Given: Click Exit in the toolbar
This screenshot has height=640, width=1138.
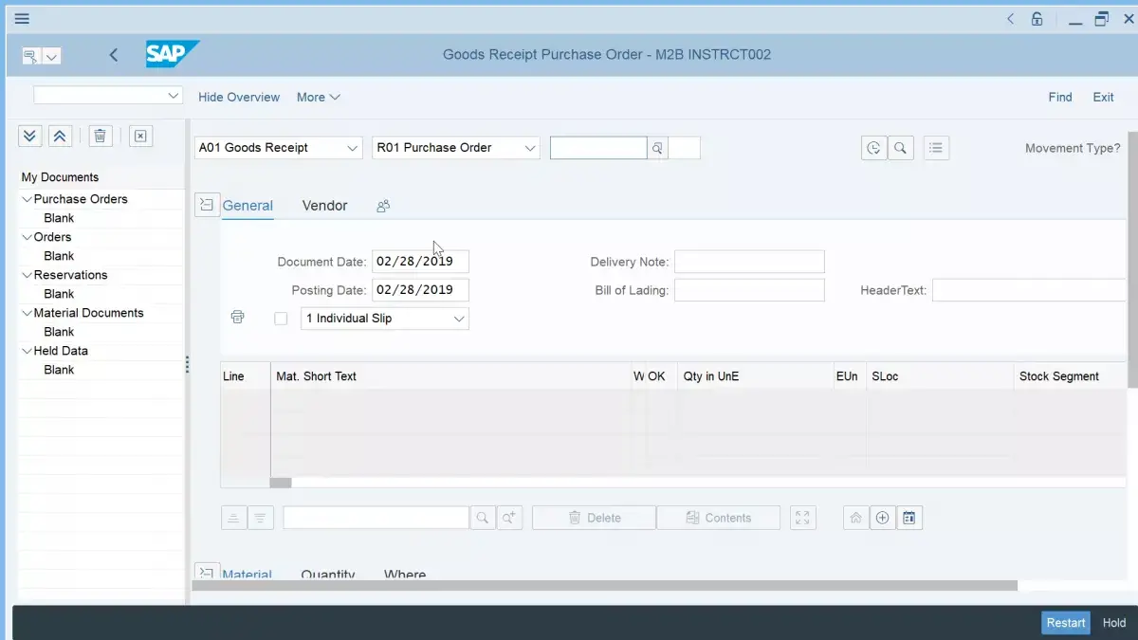Looking at the screenshot, I should pyautogui.click(x=1103, y=97).
